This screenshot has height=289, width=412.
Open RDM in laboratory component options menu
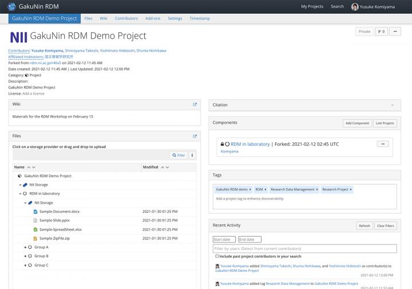(383, 144)
